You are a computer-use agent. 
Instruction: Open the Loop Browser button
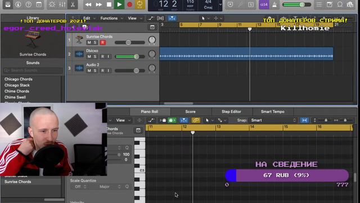pyautogui.click(x=340, y=5)
